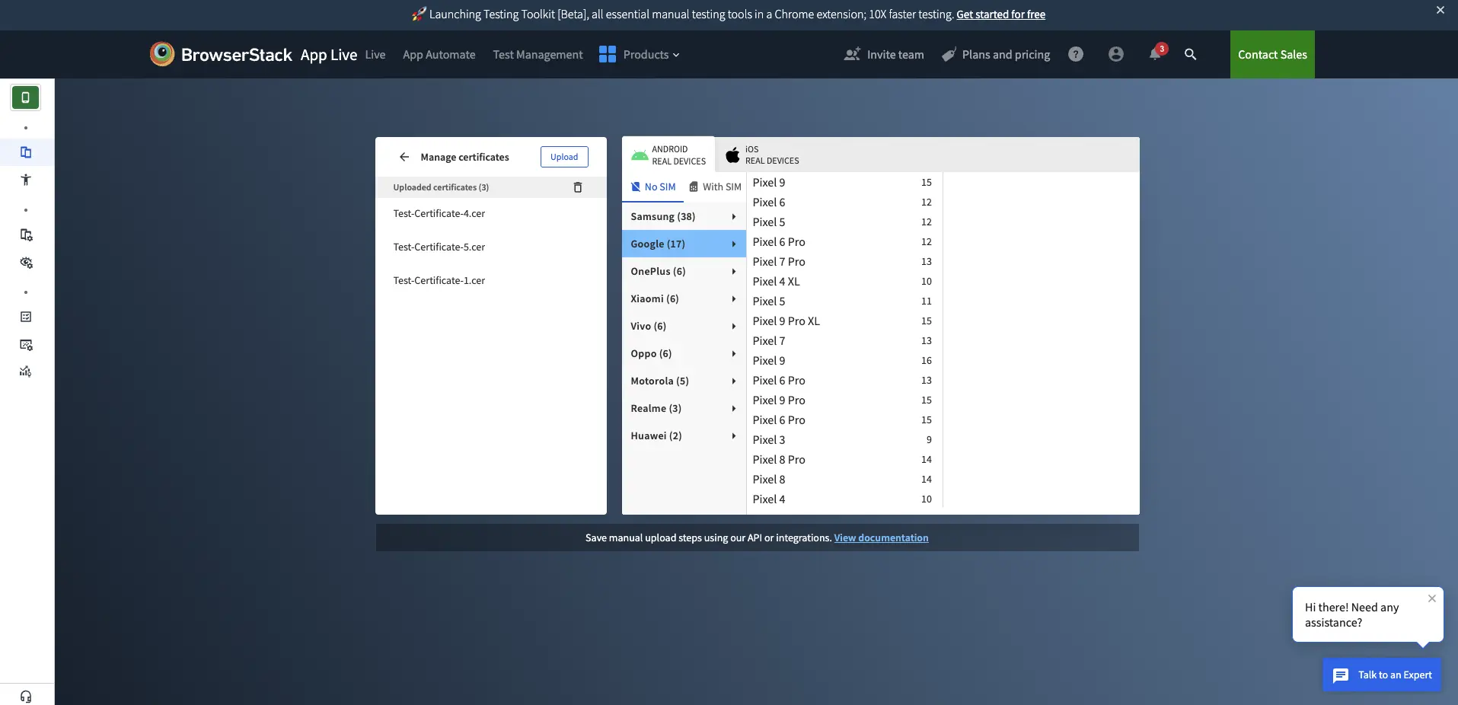
Task: Open the search magnifier in header
Action: click(x=1190, y=54)
